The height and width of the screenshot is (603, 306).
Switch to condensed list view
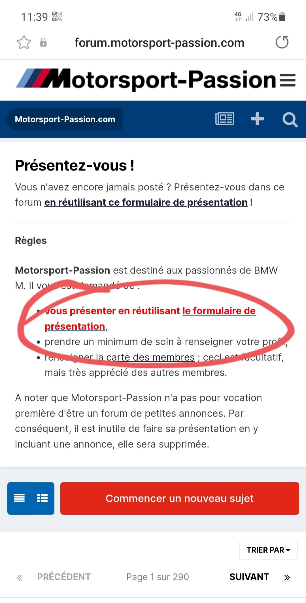19,498
